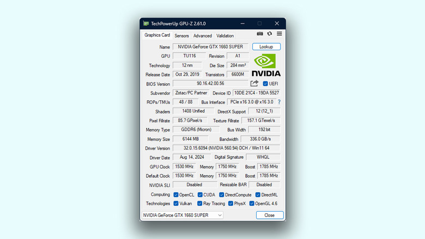
Task: Click the Shaders value 1408 Unified
Action: click(x=193, y=111)
